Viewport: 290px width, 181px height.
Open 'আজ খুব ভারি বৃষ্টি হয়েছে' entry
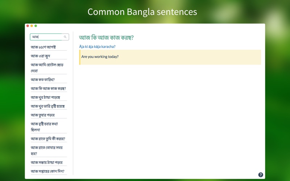pos(47,106)
